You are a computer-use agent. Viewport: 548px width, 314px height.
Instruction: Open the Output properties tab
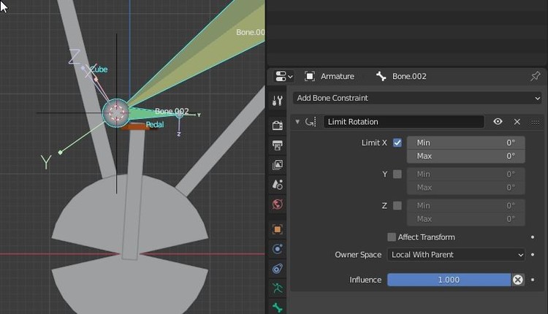coord(278,146)
